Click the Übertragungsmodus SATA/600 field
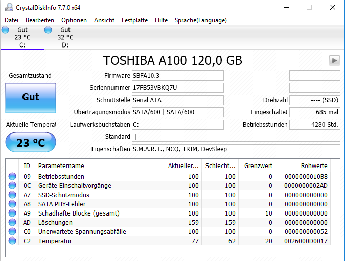The image size is (345, 261). tap(178, 112)
